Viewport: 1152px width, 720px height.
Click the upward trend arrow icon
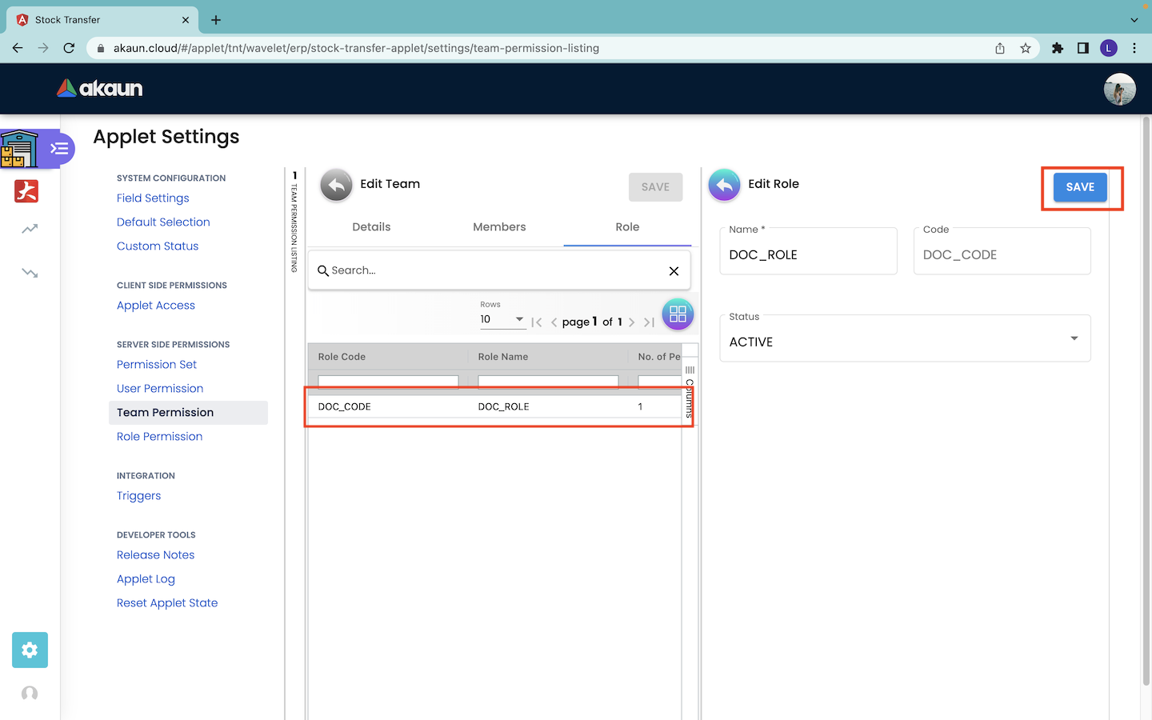tap(30, 230)
